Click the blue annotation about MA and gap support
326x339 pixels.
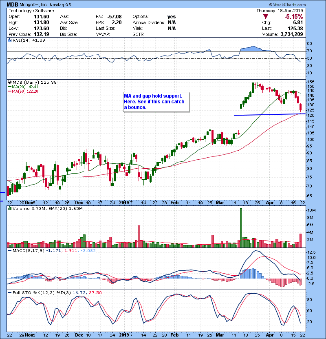click(x=156, y=102)
